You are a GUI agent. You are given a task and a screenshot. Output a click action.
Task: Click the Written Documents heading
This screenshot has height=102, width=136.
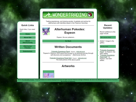tap(68, 47)
